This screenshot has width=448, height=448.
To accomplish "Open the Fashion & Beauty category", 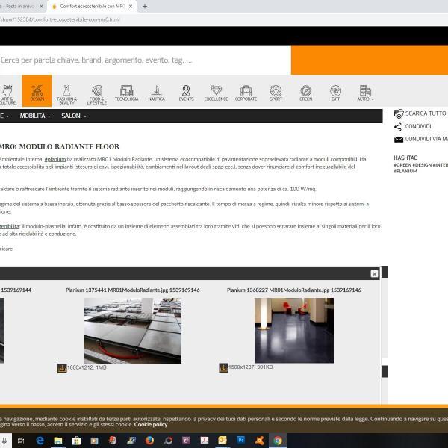I will [x=67, y=94].
